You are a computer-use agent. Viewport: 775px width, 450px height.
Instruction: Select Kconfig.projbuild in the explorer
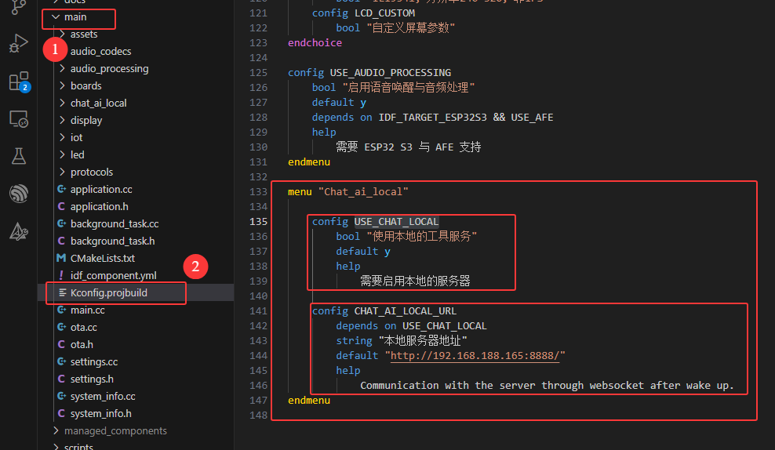[108, 292]
